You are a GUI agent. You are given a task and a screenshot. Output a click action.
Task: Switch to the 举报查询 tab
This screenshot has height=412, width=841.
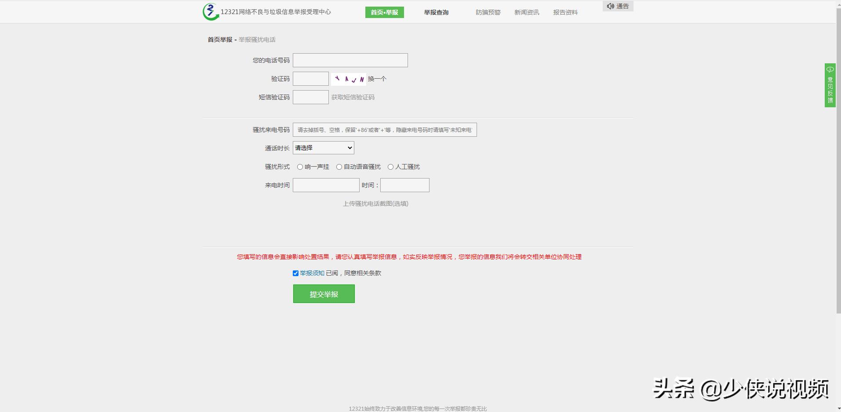tap(436, 12)
